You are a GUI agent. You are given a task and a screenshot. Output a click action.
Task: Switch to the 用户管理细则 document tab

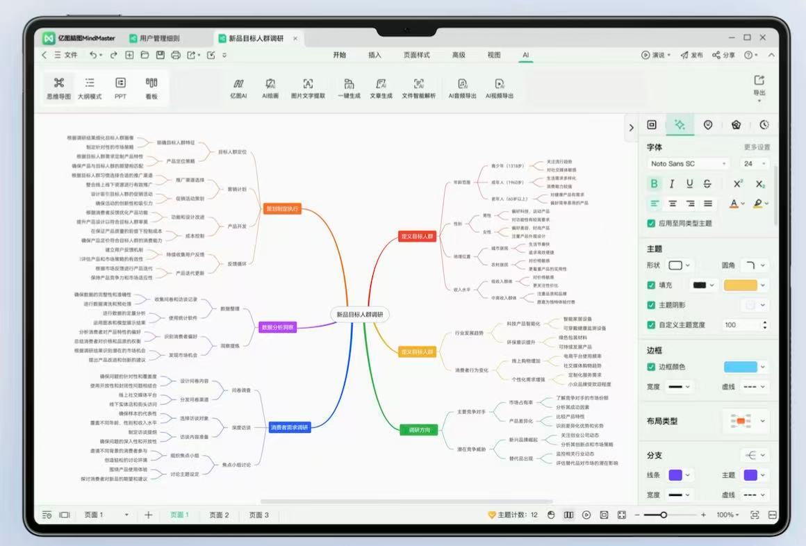coord(156,38)
